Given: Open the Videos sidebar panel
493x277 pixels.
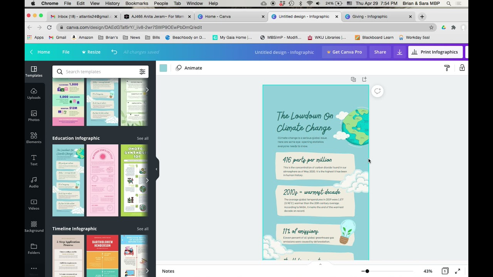Looking at the screenshot, I should [x=34, y=204].
